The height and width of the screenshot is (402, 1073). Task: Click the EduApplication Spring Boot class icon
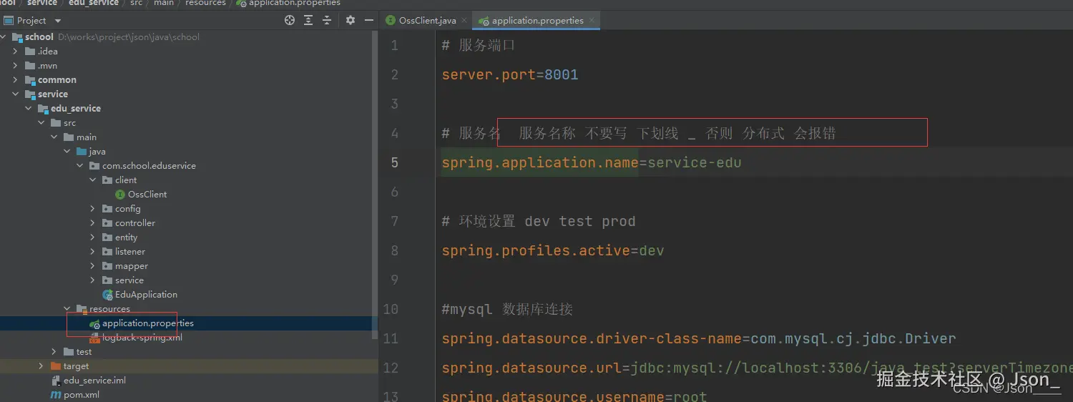pos(108,295)
